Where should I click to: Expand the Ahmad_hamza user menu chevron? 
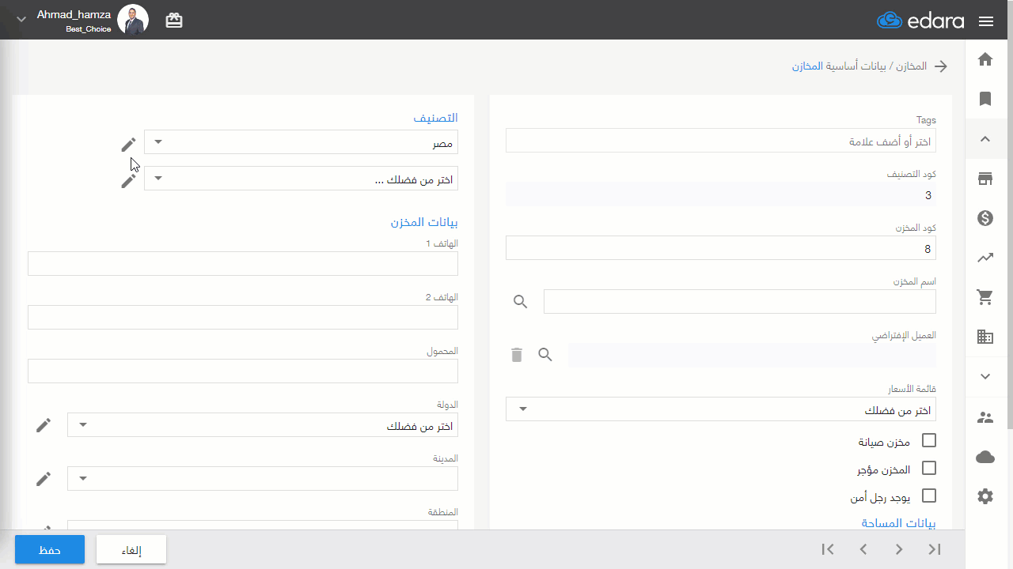click(x=21, y=20)
